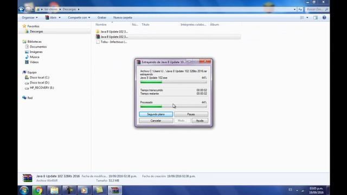Go forward with the Explorer forward arrow
This screenshot has height=195, width=347.
click(x=28, y=9)
